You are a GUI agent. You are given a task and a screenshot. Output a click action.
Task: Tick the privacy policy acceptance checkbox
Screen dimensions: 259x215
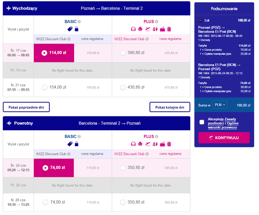coord(202,122)
